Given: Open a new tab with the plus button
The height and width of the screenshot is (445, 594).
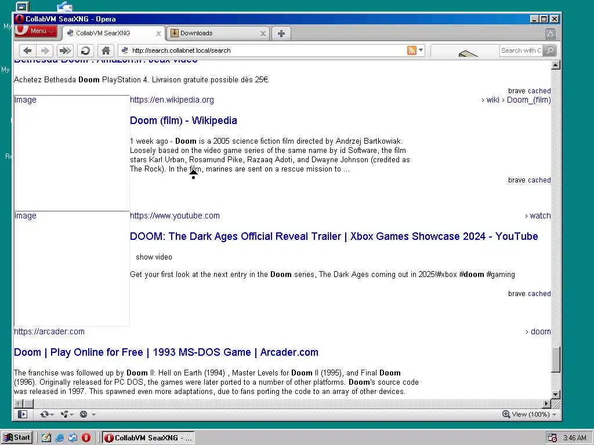Looking at the screenshot, I should (281, 34).
